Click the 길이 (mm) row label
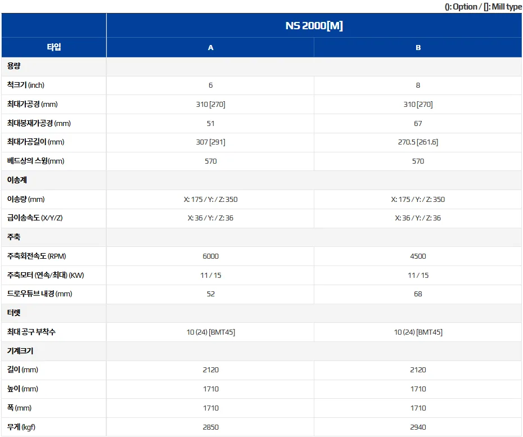523x437 pixels. (22, 370)
